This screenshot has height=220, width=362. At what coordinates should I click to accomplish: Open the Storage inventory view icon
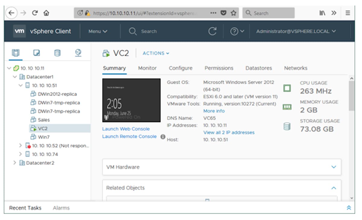coord(57,53)
